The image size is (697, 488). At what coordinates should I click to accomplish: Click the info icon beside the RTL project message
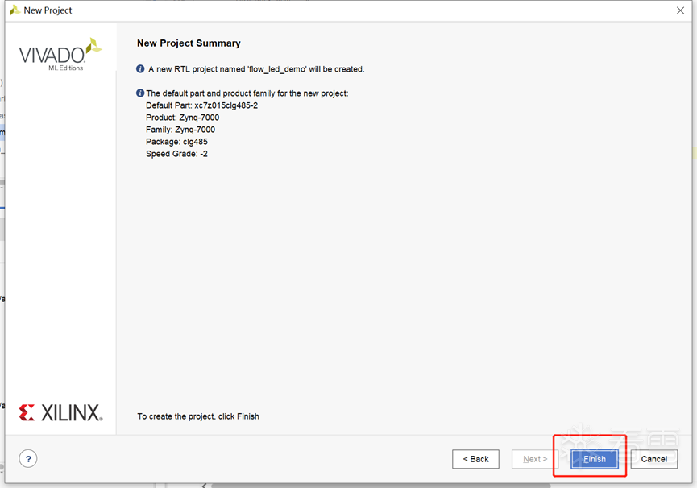(x=141, y=69)
